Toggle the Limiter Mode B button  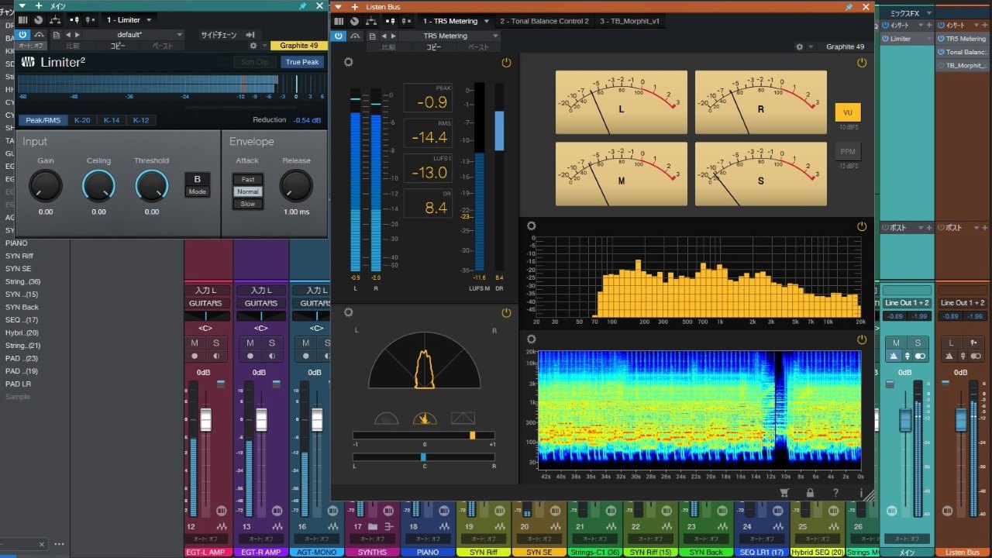198,184
